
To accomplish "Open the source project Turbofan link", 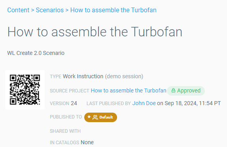I will [129, 90].
